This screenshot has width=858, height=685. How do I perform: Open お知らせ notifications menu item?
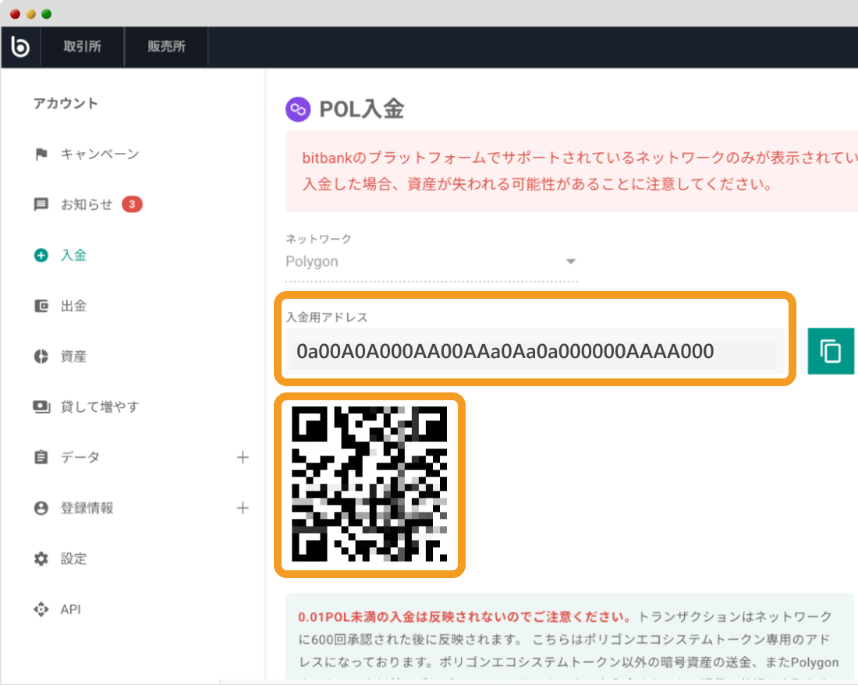click(87, 204)
